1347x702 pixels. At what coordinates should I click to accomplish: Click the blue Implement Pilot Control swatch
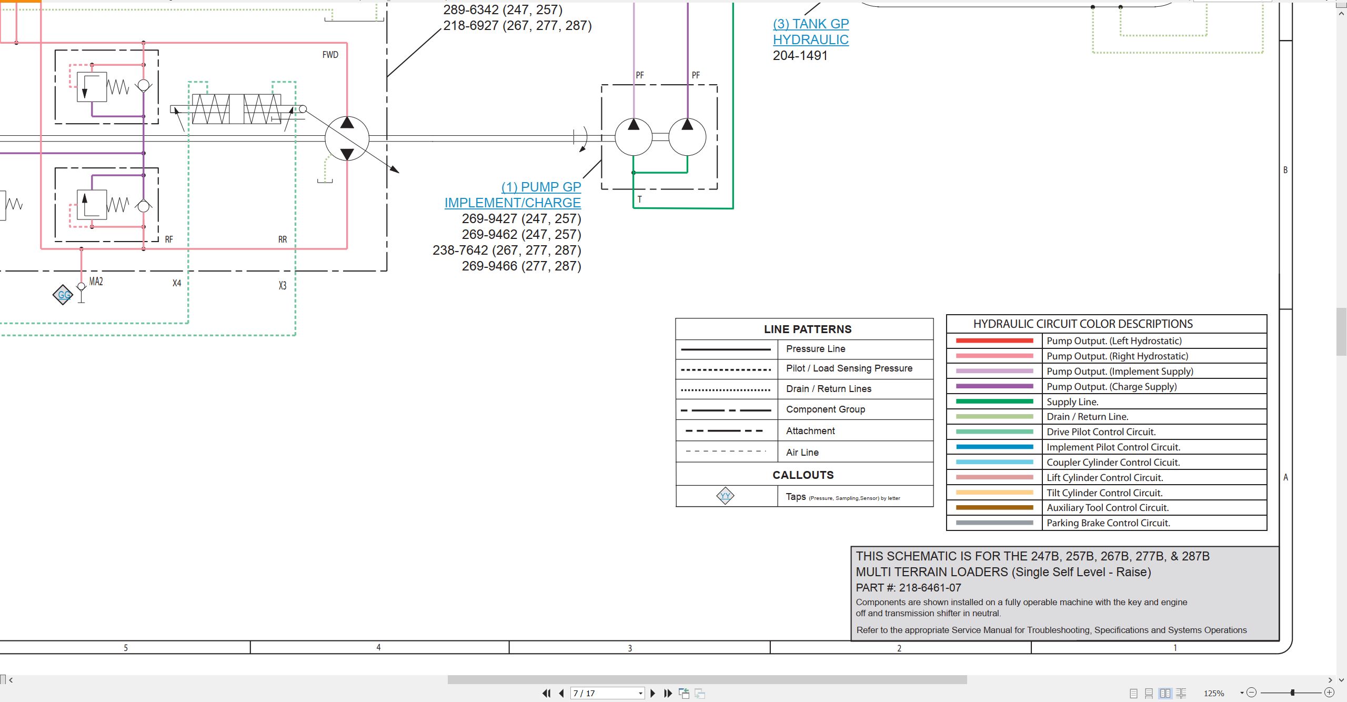[x=994, y=447]
